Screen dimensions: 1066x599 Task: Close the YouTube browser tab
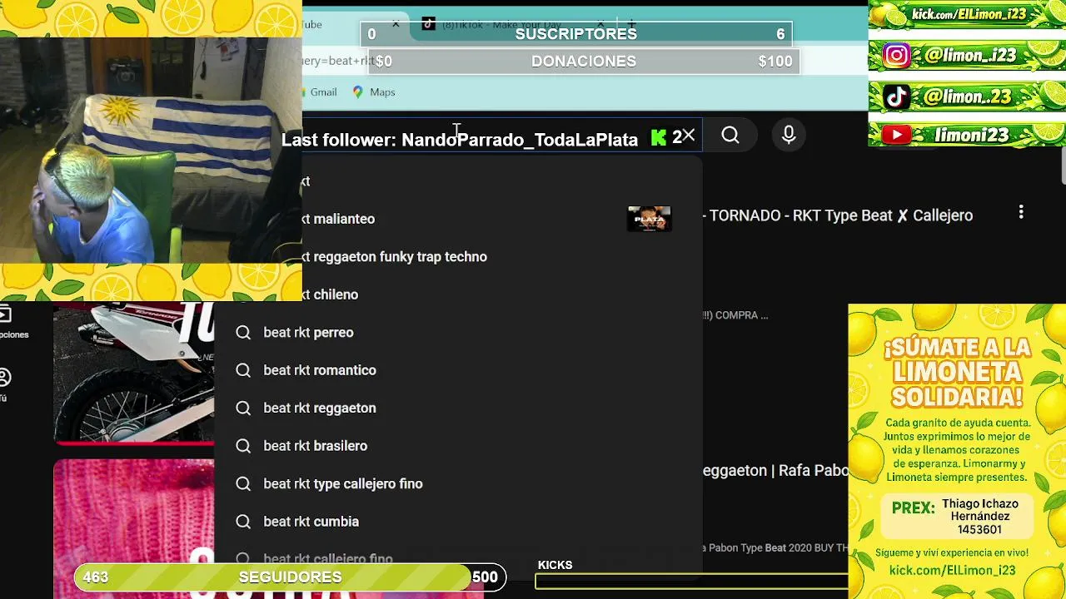396,24
